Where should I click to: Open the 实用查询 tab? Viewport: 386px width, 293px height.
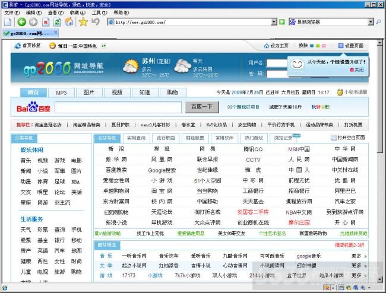(136, 138)
